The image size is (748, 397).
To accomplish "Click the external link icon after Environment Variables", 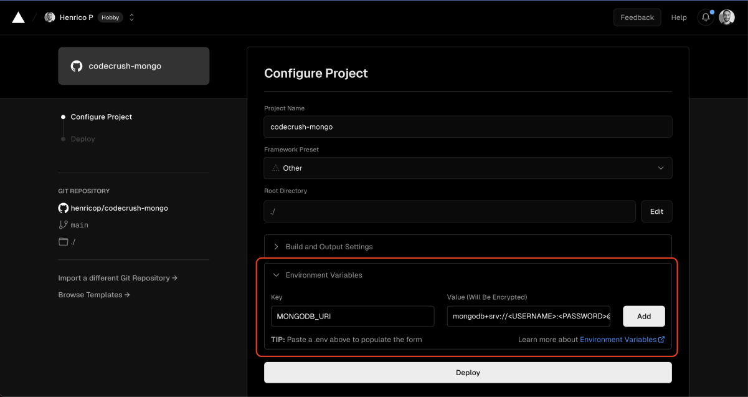I will coord(662,339).
